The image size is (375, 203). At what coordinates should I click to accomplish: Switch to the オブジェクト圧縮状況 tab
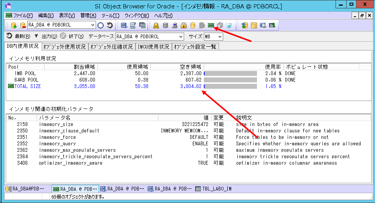click(112, 47)
